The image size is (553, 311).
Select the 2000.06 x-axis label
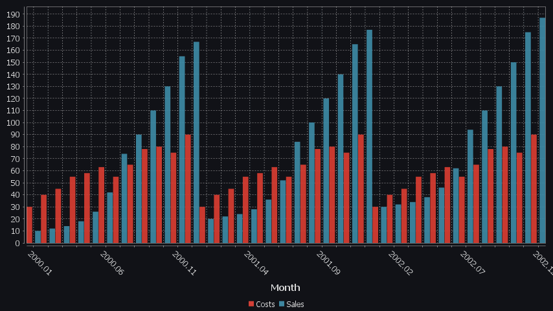[111, 263]
